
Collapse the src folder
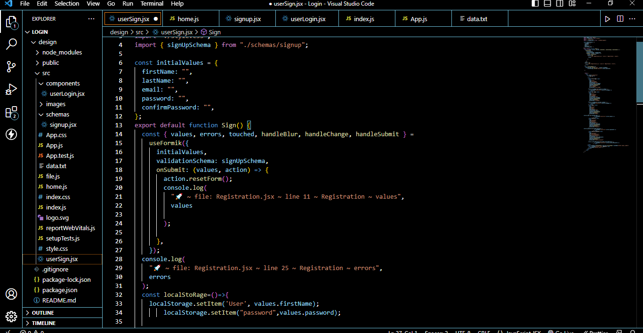click(x=38, y=73)
